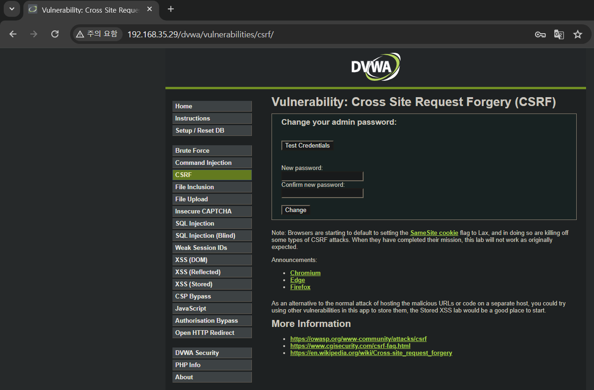This screenshot has height=390, width=594.
Task: Click the DVWA logo
Action: [x=376, y=67]
